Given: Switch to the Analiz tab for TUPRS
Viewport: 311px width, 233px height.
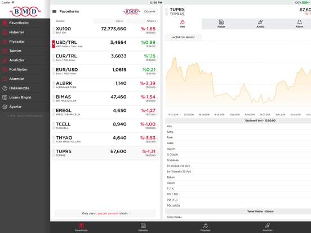Looking at the screenshot, I should (x=260, y=24).
